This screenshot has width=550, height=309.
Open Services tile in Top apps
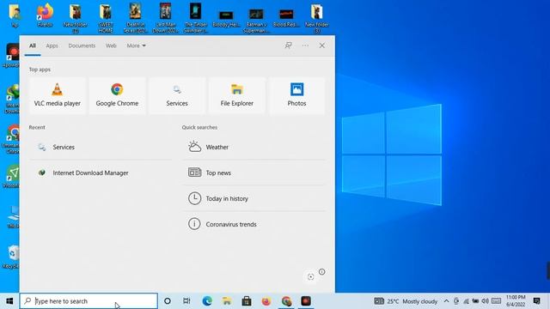click(x=177, y=95)
